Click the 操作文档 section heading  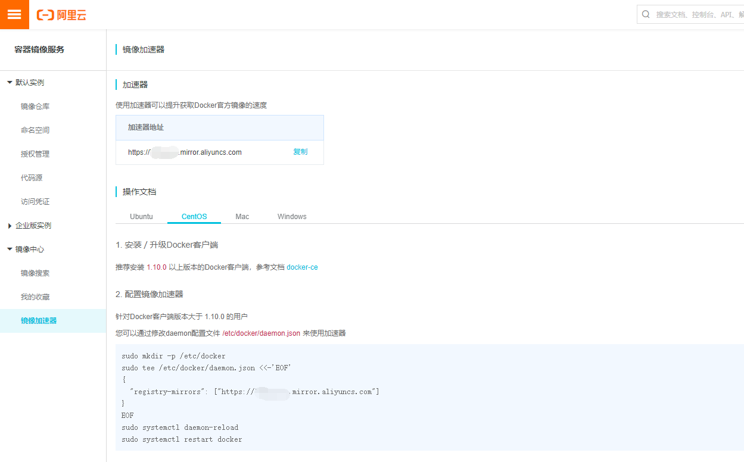[x=139, y=192]
